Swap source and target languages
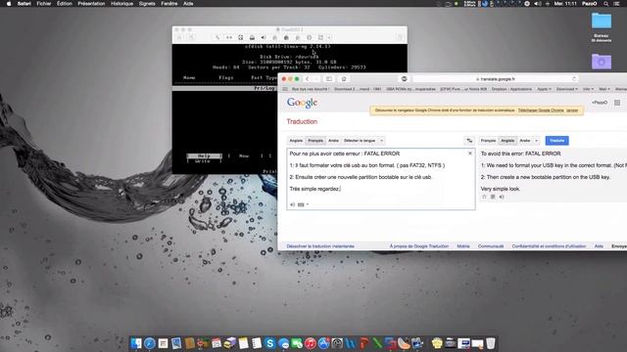Screen dimensions: 627x352 point(469,141)
